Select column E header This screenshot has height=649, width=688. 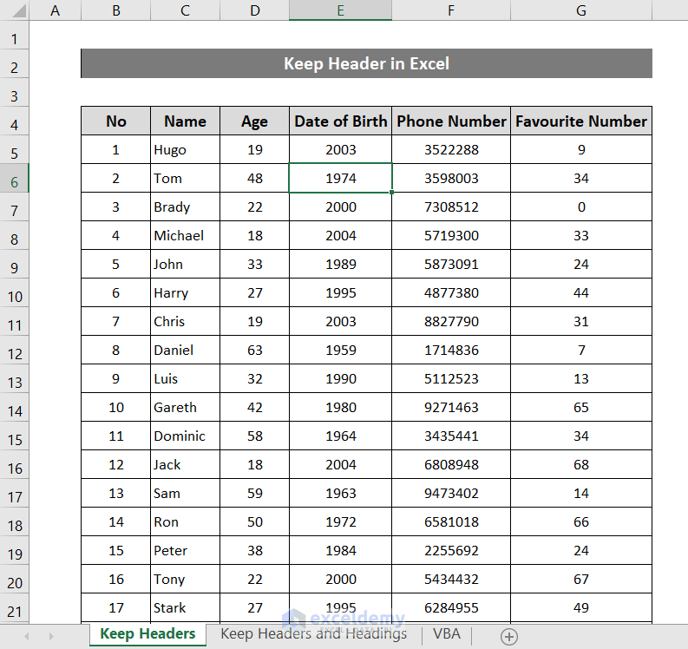click(340, 10)
